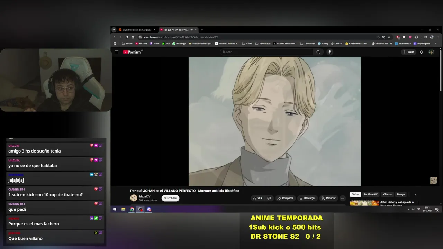Image resolution: width=443 pixels, height=249 pixels.
Task: Mute the Por qué JOHAN tab audio
Action: click(x=191, y=30)
